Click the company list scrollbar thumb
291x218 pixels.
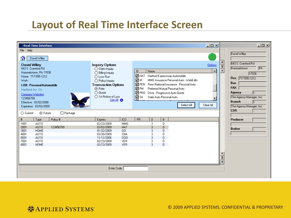(x=215, y=88)
